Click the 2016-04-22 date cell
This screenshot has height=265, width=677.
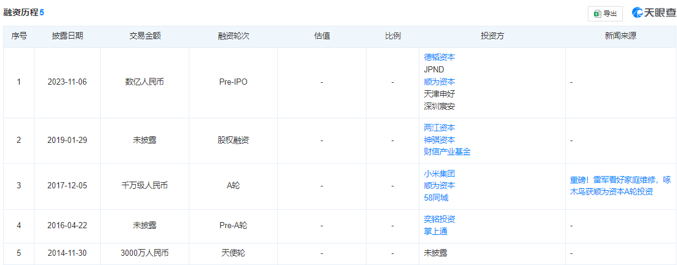point(67,225)
